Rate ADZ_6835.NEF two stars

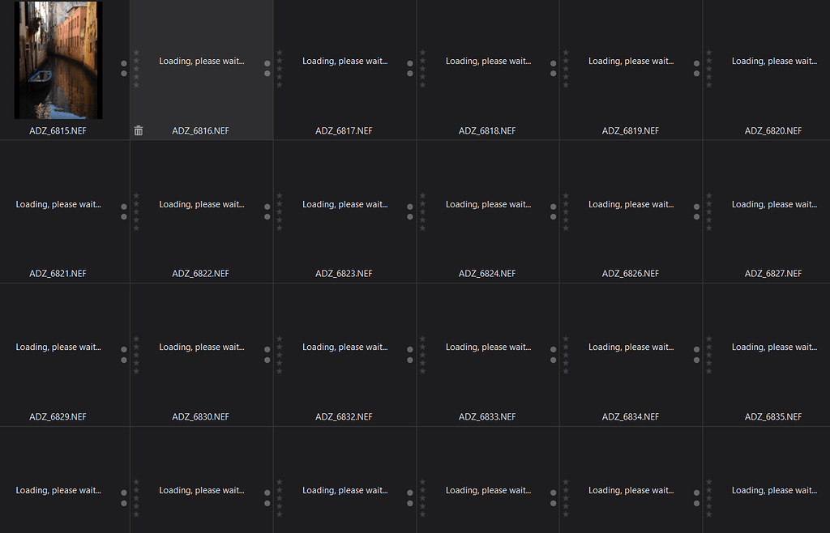pos(708,347)
